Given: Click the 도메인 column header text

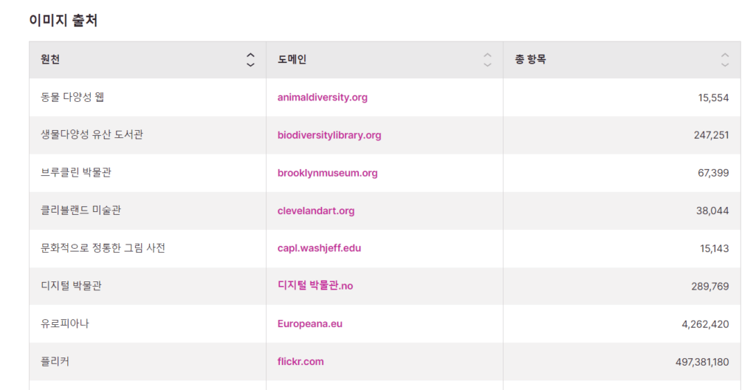Looking at the screenshot, I should [292, 60].
